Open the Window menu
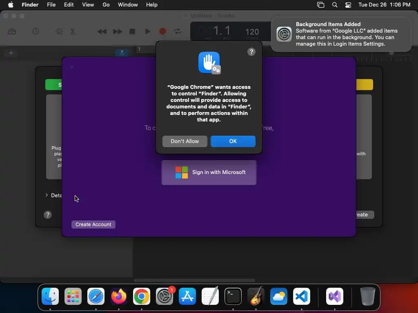 pos(128,5)
